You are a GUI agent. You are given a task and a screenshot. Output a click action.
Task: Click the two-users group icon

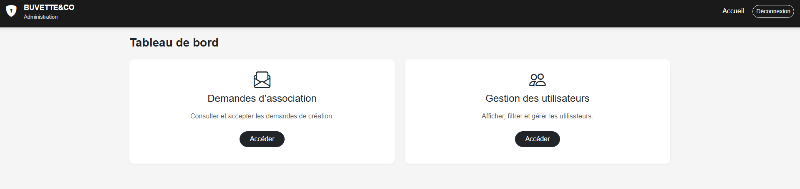[537, 80]
